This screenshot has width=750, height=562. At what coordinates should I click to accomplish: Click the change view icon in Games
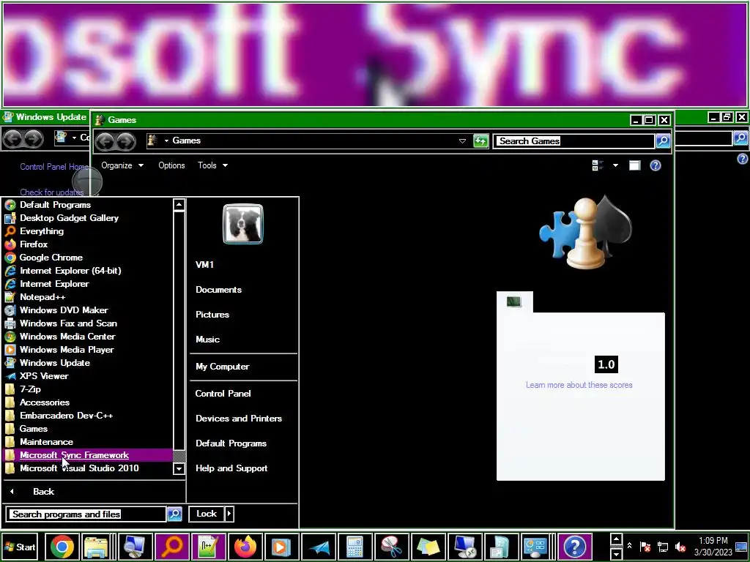coord(598,165)
